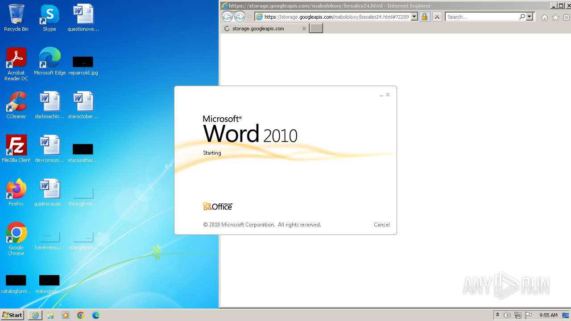The image size is (571, 321).
Task: Click the Start button on taskbar
Action: tap(12, 315)
